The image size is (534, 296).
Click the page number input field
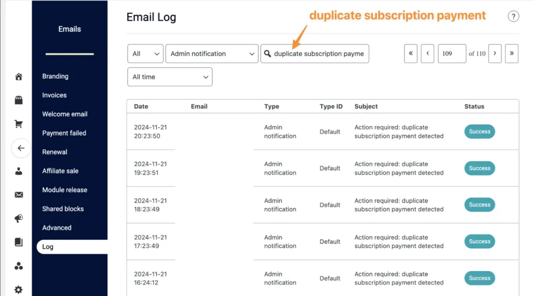pos(452,53)
